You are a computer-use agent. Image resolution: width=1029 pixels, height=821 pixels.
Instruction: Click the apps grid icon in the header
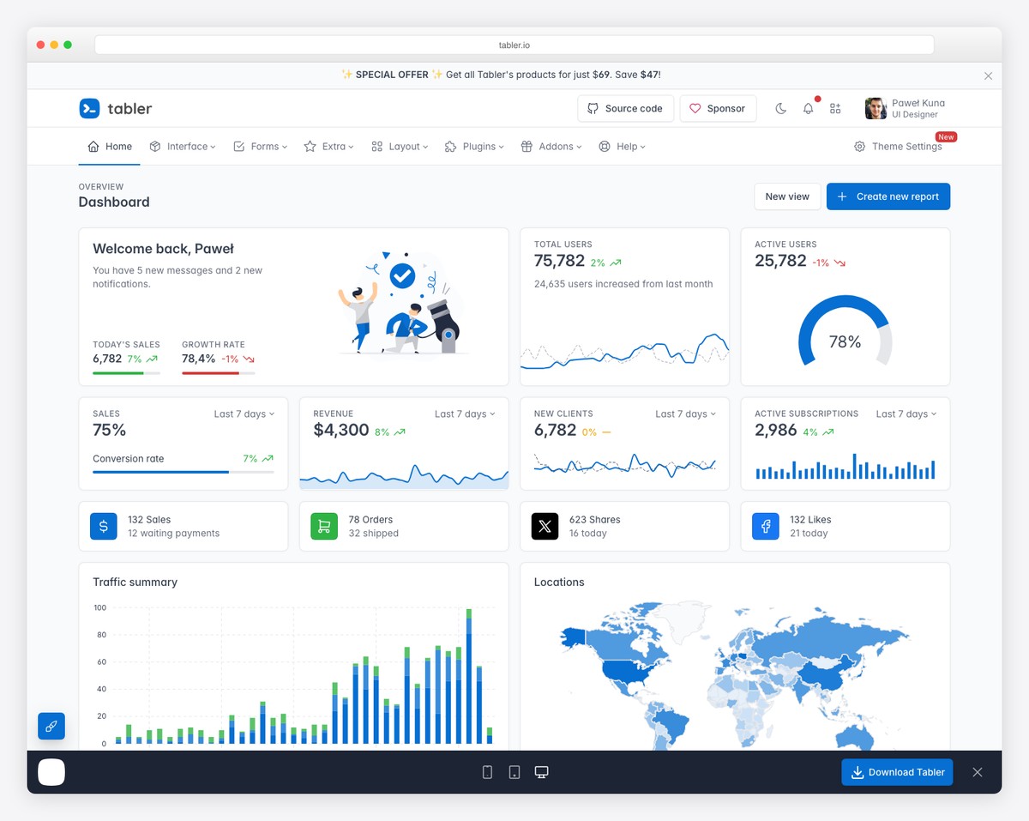coord(835,108)
